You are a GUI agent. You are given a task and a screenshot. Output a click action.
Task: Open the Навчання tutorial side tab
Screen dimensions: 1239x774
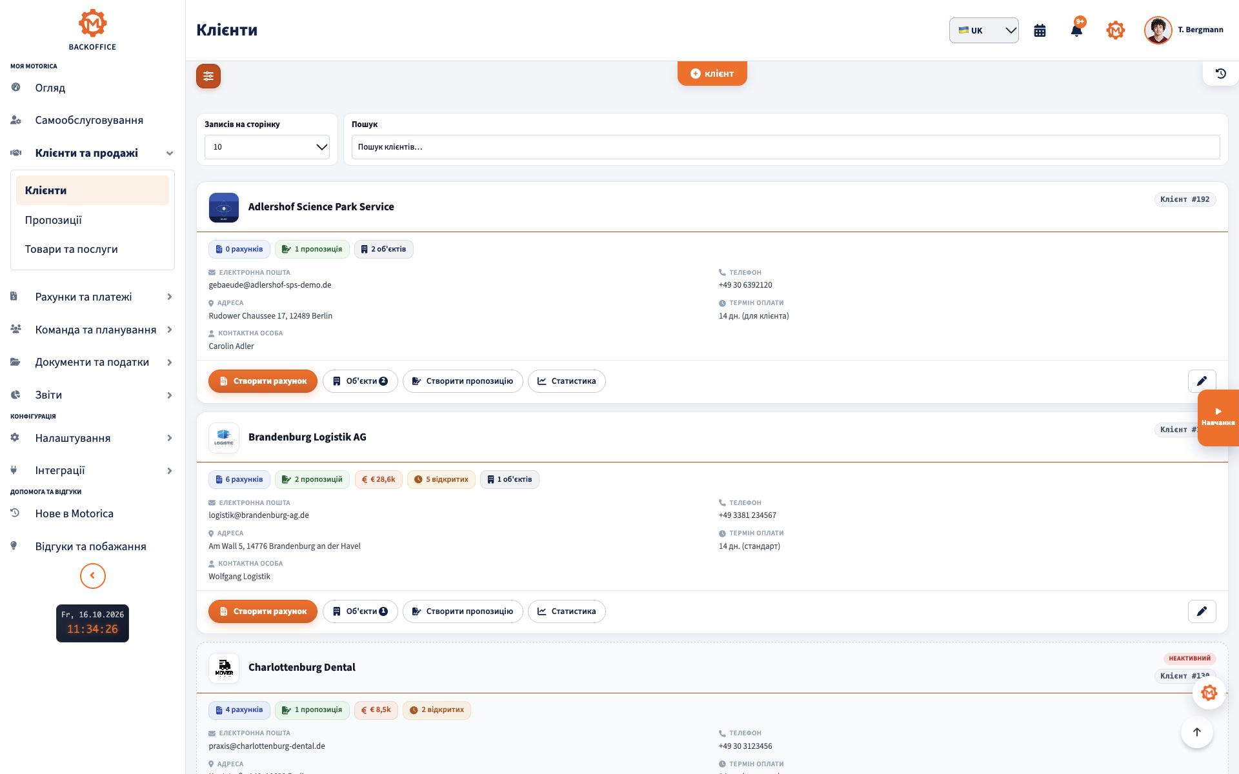click(1218, 417)
